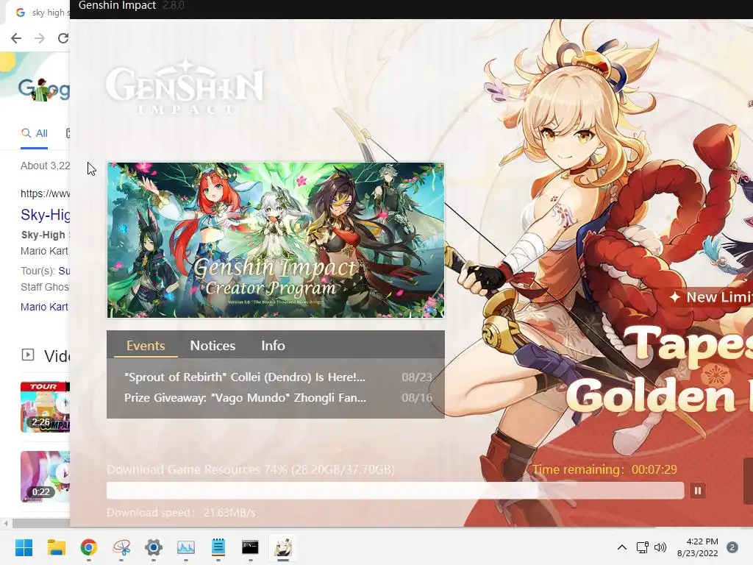Screen dimensions: 753x565
Task: Click the Download Game Resources 74% text
Action: click(251, 469)
